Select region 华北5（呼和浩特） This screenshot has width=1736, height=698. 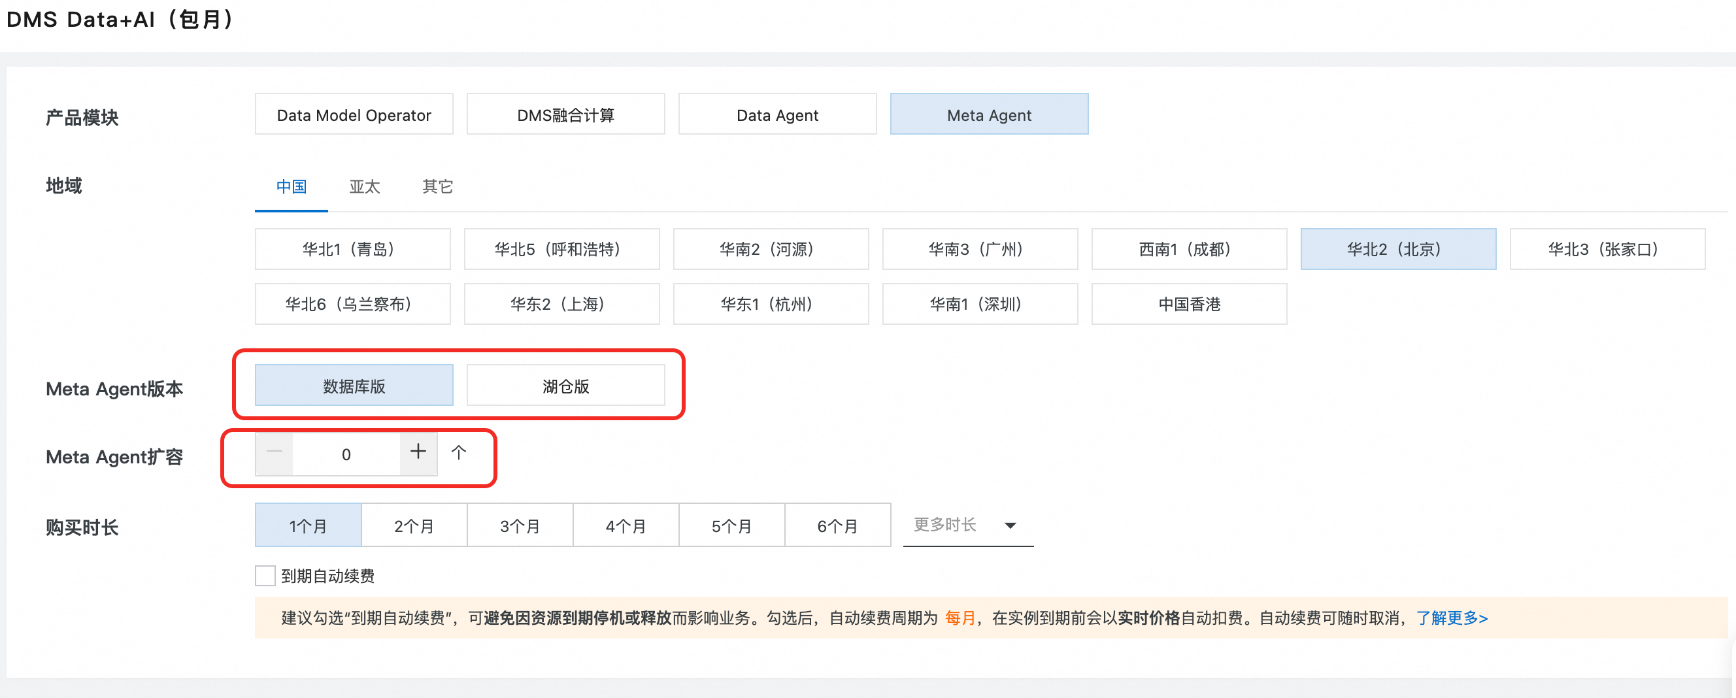(x=561, y=249)
